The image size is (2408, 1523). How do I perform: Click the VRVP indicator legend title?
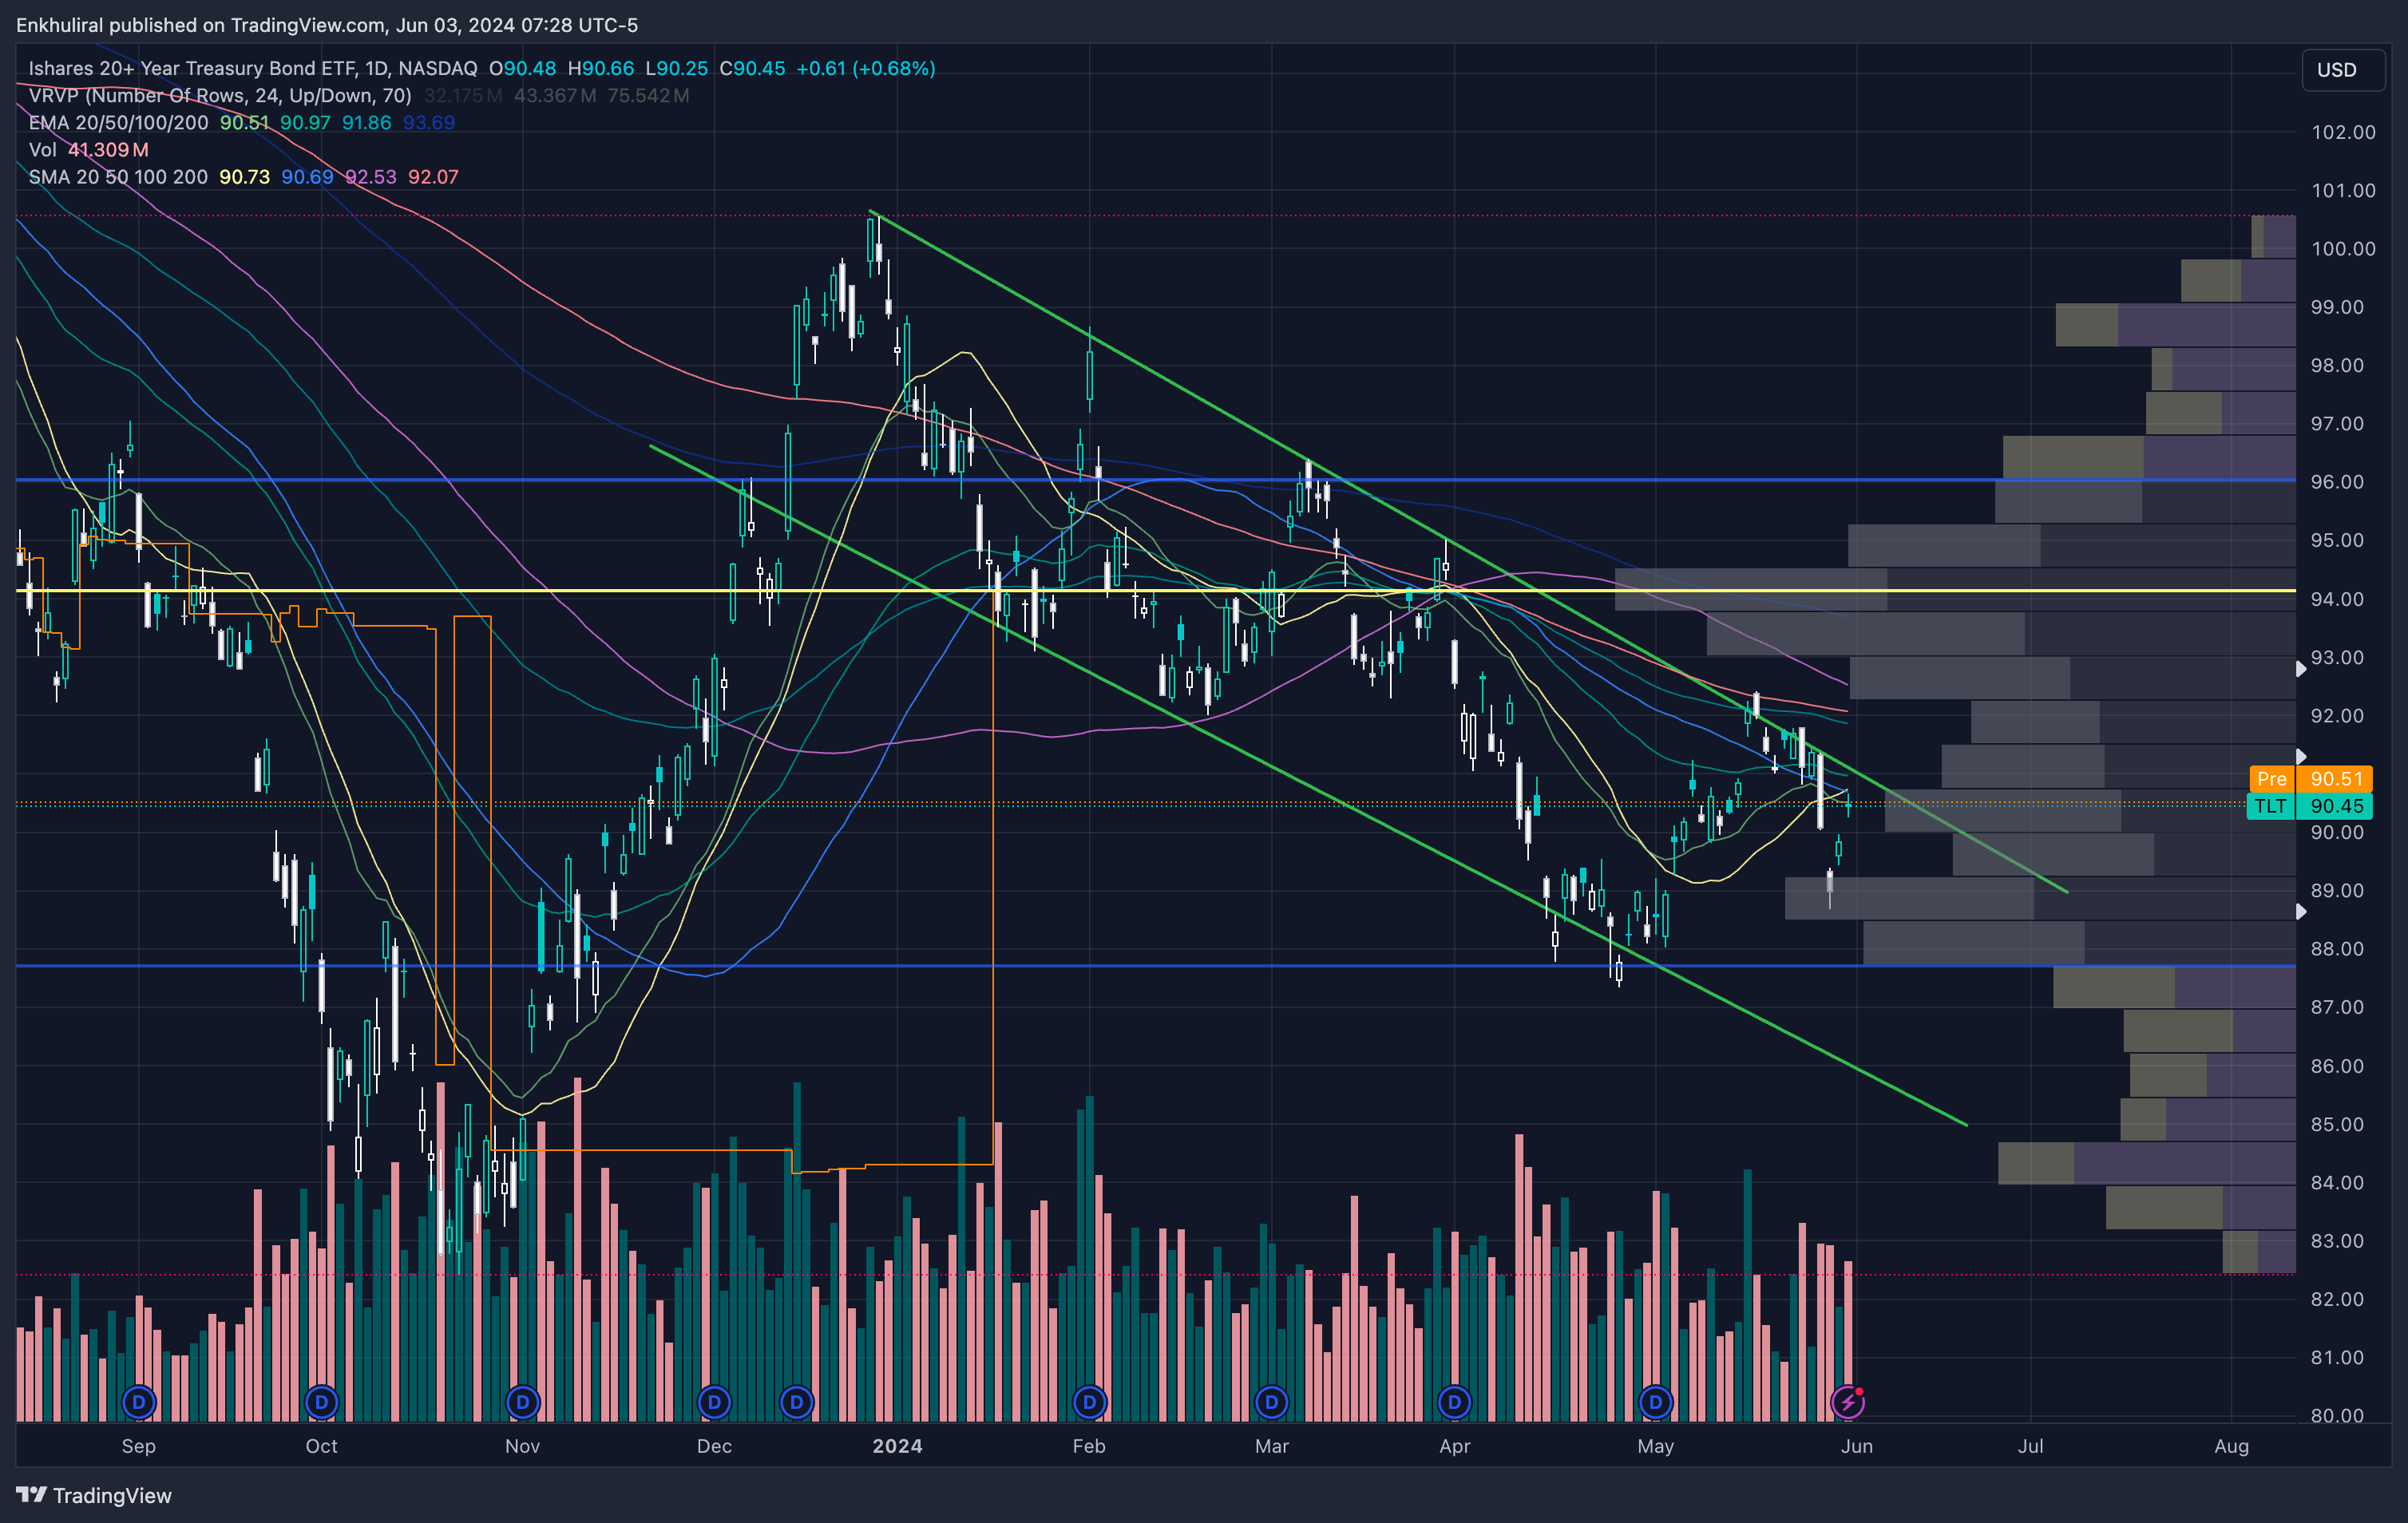220,95
